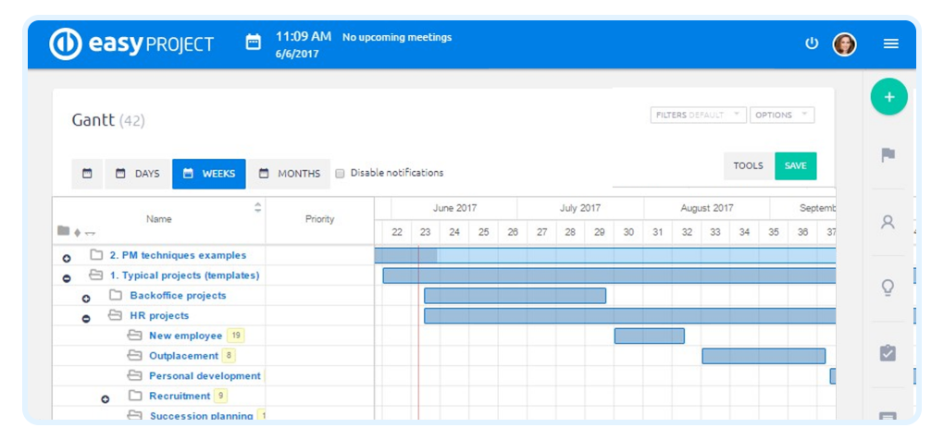Toggle the Disable notifications checkbox

(340, 173)
